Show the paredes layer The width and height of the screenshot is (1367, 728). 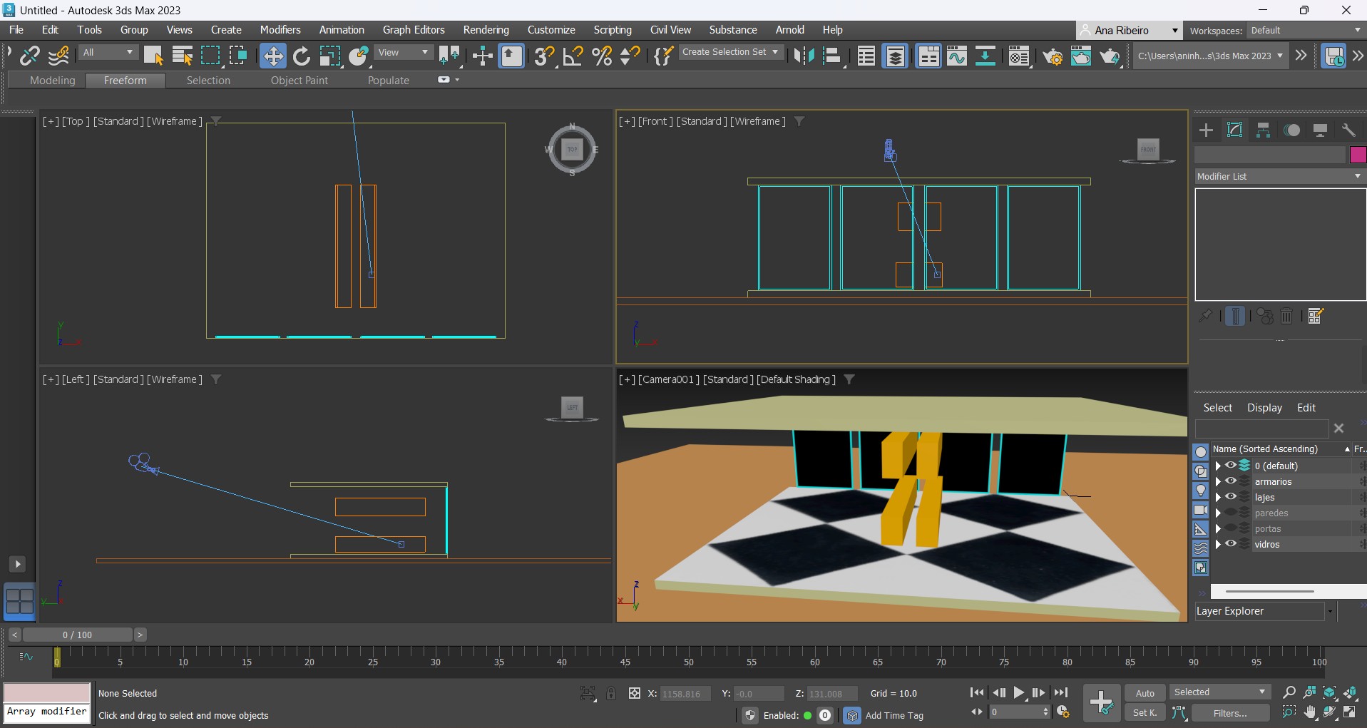click(x=1231, y=513)
